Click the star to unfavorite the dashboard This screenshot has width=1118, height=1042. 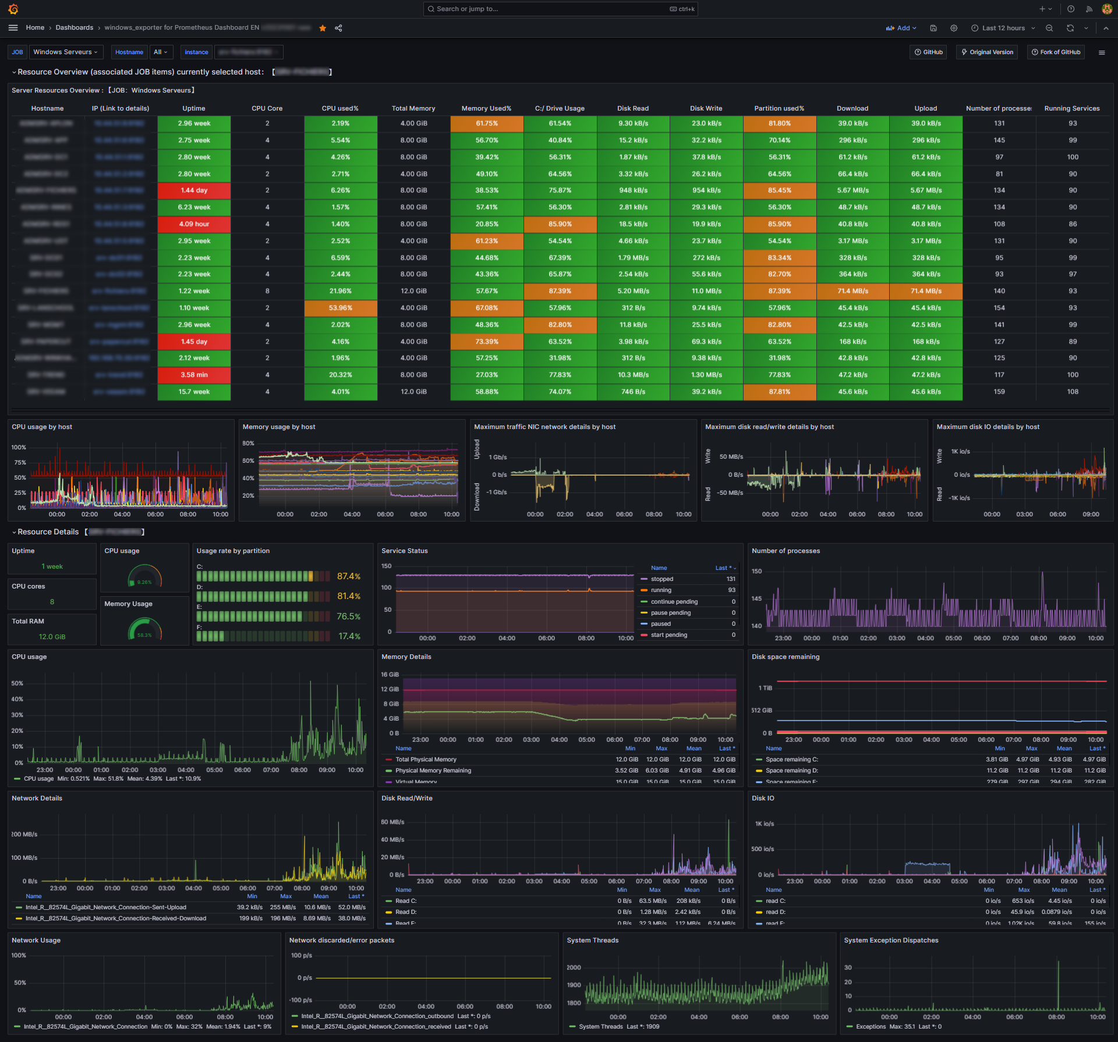point(323,28)
